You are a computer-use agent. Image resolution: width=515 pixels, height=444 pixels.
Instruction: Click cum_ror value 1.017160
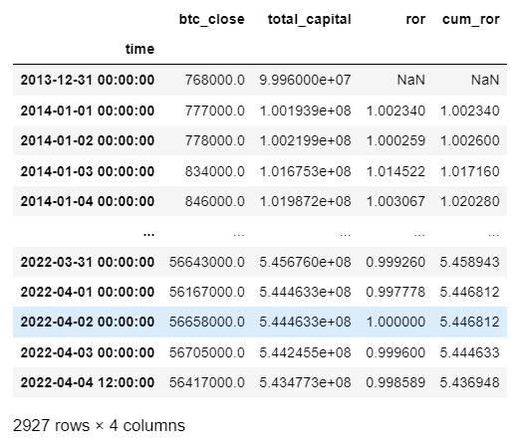469,171
